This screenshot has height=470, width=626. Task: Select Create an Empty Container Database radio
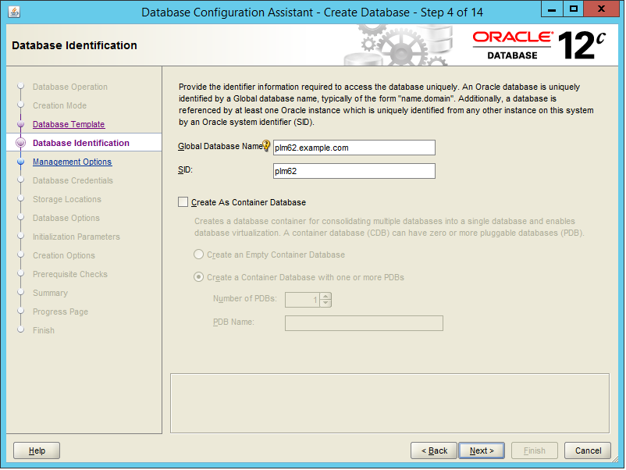pos(198,255)
